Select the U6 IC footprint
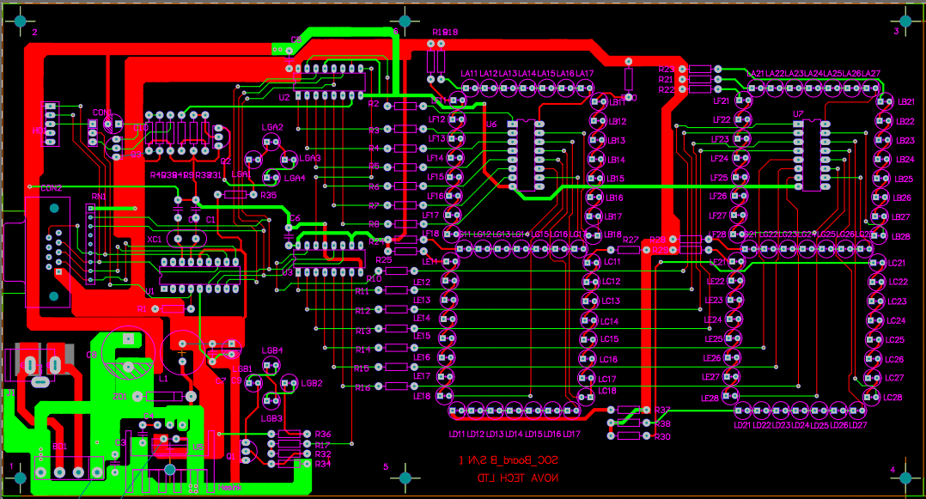 click(x=525, y=155)
